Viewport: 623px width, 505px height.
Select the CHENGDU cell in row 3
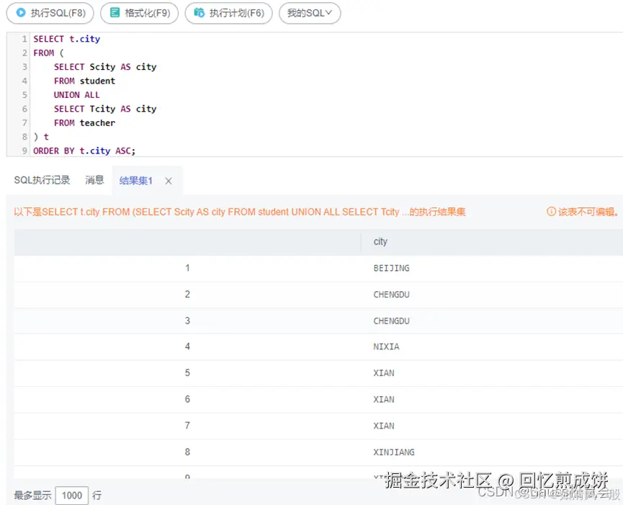(x=391, y=321)
